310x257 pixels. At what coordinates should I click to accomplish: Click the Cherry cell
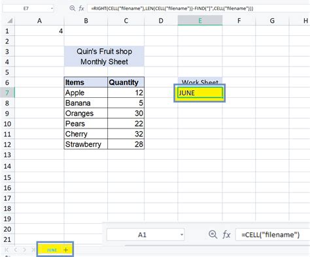click(x=86, y=134)
